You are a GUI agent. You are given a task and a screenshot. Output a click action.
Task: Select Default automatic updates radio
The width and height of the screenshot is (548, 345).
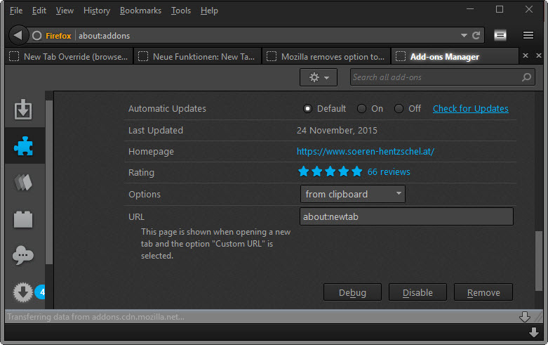(x=307, y=109)
